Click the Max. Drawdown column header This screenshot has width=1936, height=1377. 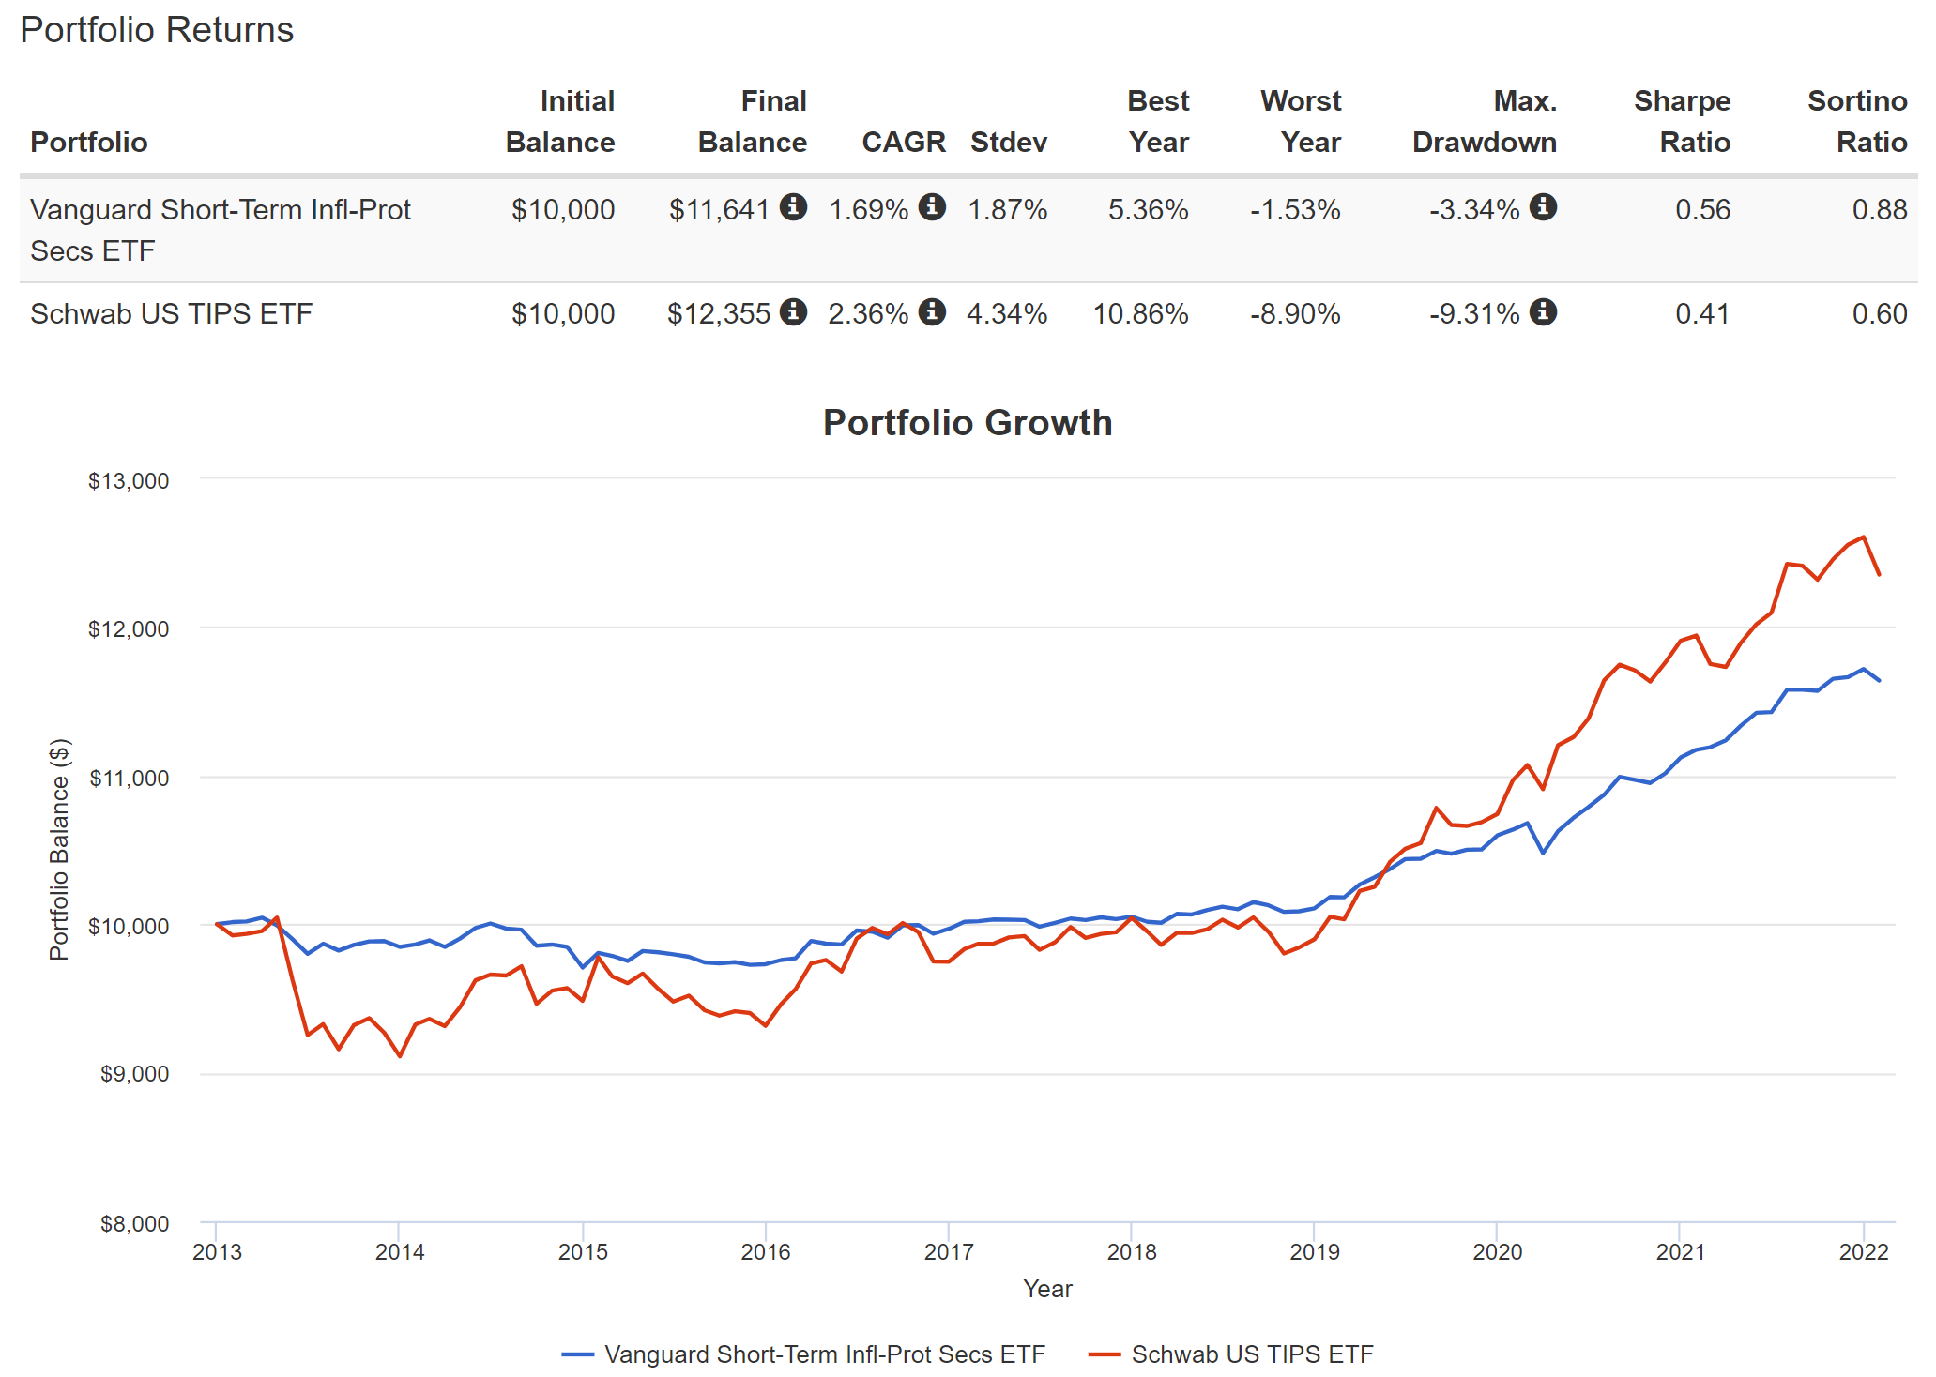[x=1485, y=121]
